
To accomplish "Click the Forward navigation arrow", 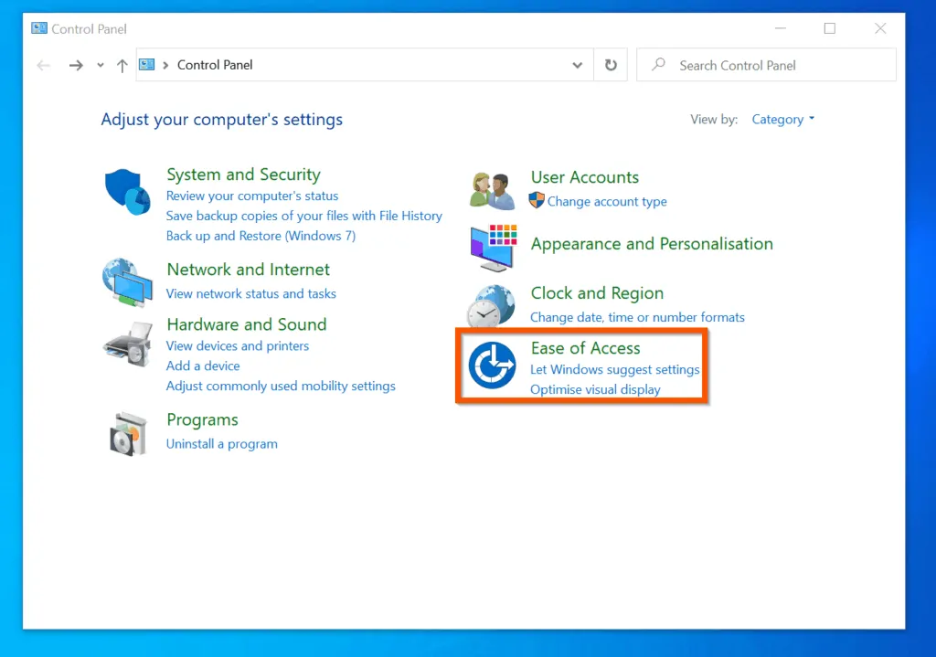I will pos(76,65).
